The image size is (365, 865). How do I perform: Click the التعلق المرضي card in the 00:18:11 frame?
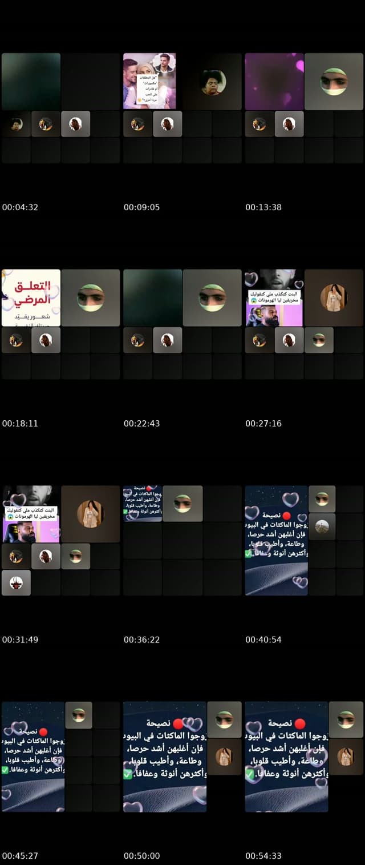pos(31,297)
